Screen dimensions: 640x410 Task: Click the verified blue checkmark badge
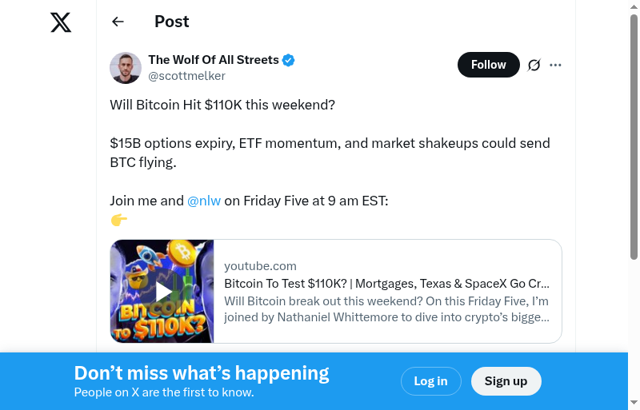(289, 60)
